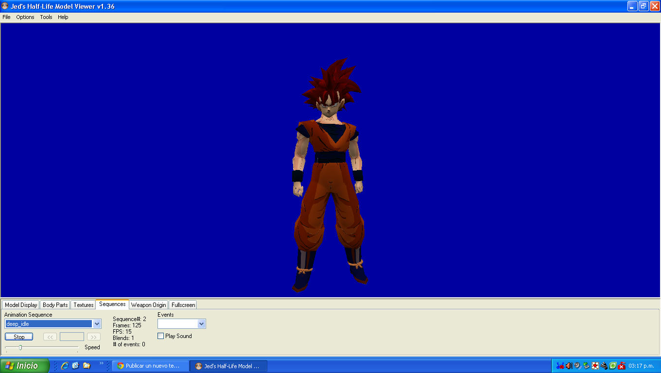Click the 03:17 p.m. system clock
This screenshot has height=373, width=661.
tap(642, 366)
